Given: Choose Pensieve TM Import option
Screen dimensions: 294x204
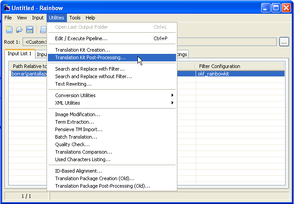Looking at the screenshot, I should [78, 129].
